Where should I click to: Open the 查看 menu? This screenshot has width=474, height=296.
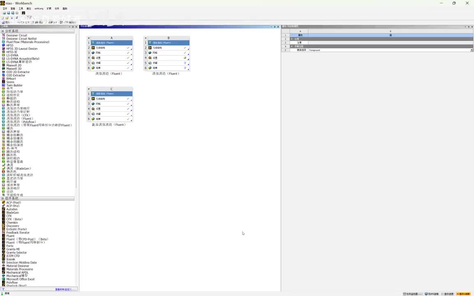tap(13, 9)
